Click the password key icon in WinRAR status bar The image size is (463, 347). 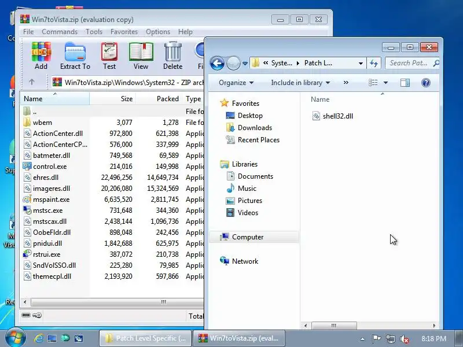click(x=37, y=315)
